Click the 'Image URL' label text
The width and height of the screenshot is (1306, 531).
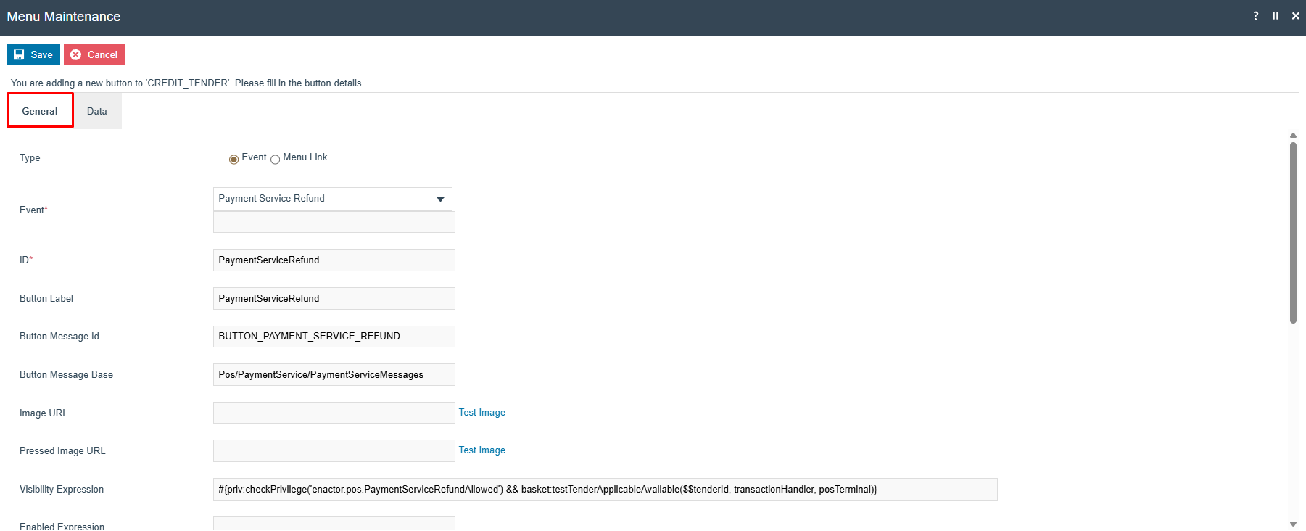tap(44, 413)
